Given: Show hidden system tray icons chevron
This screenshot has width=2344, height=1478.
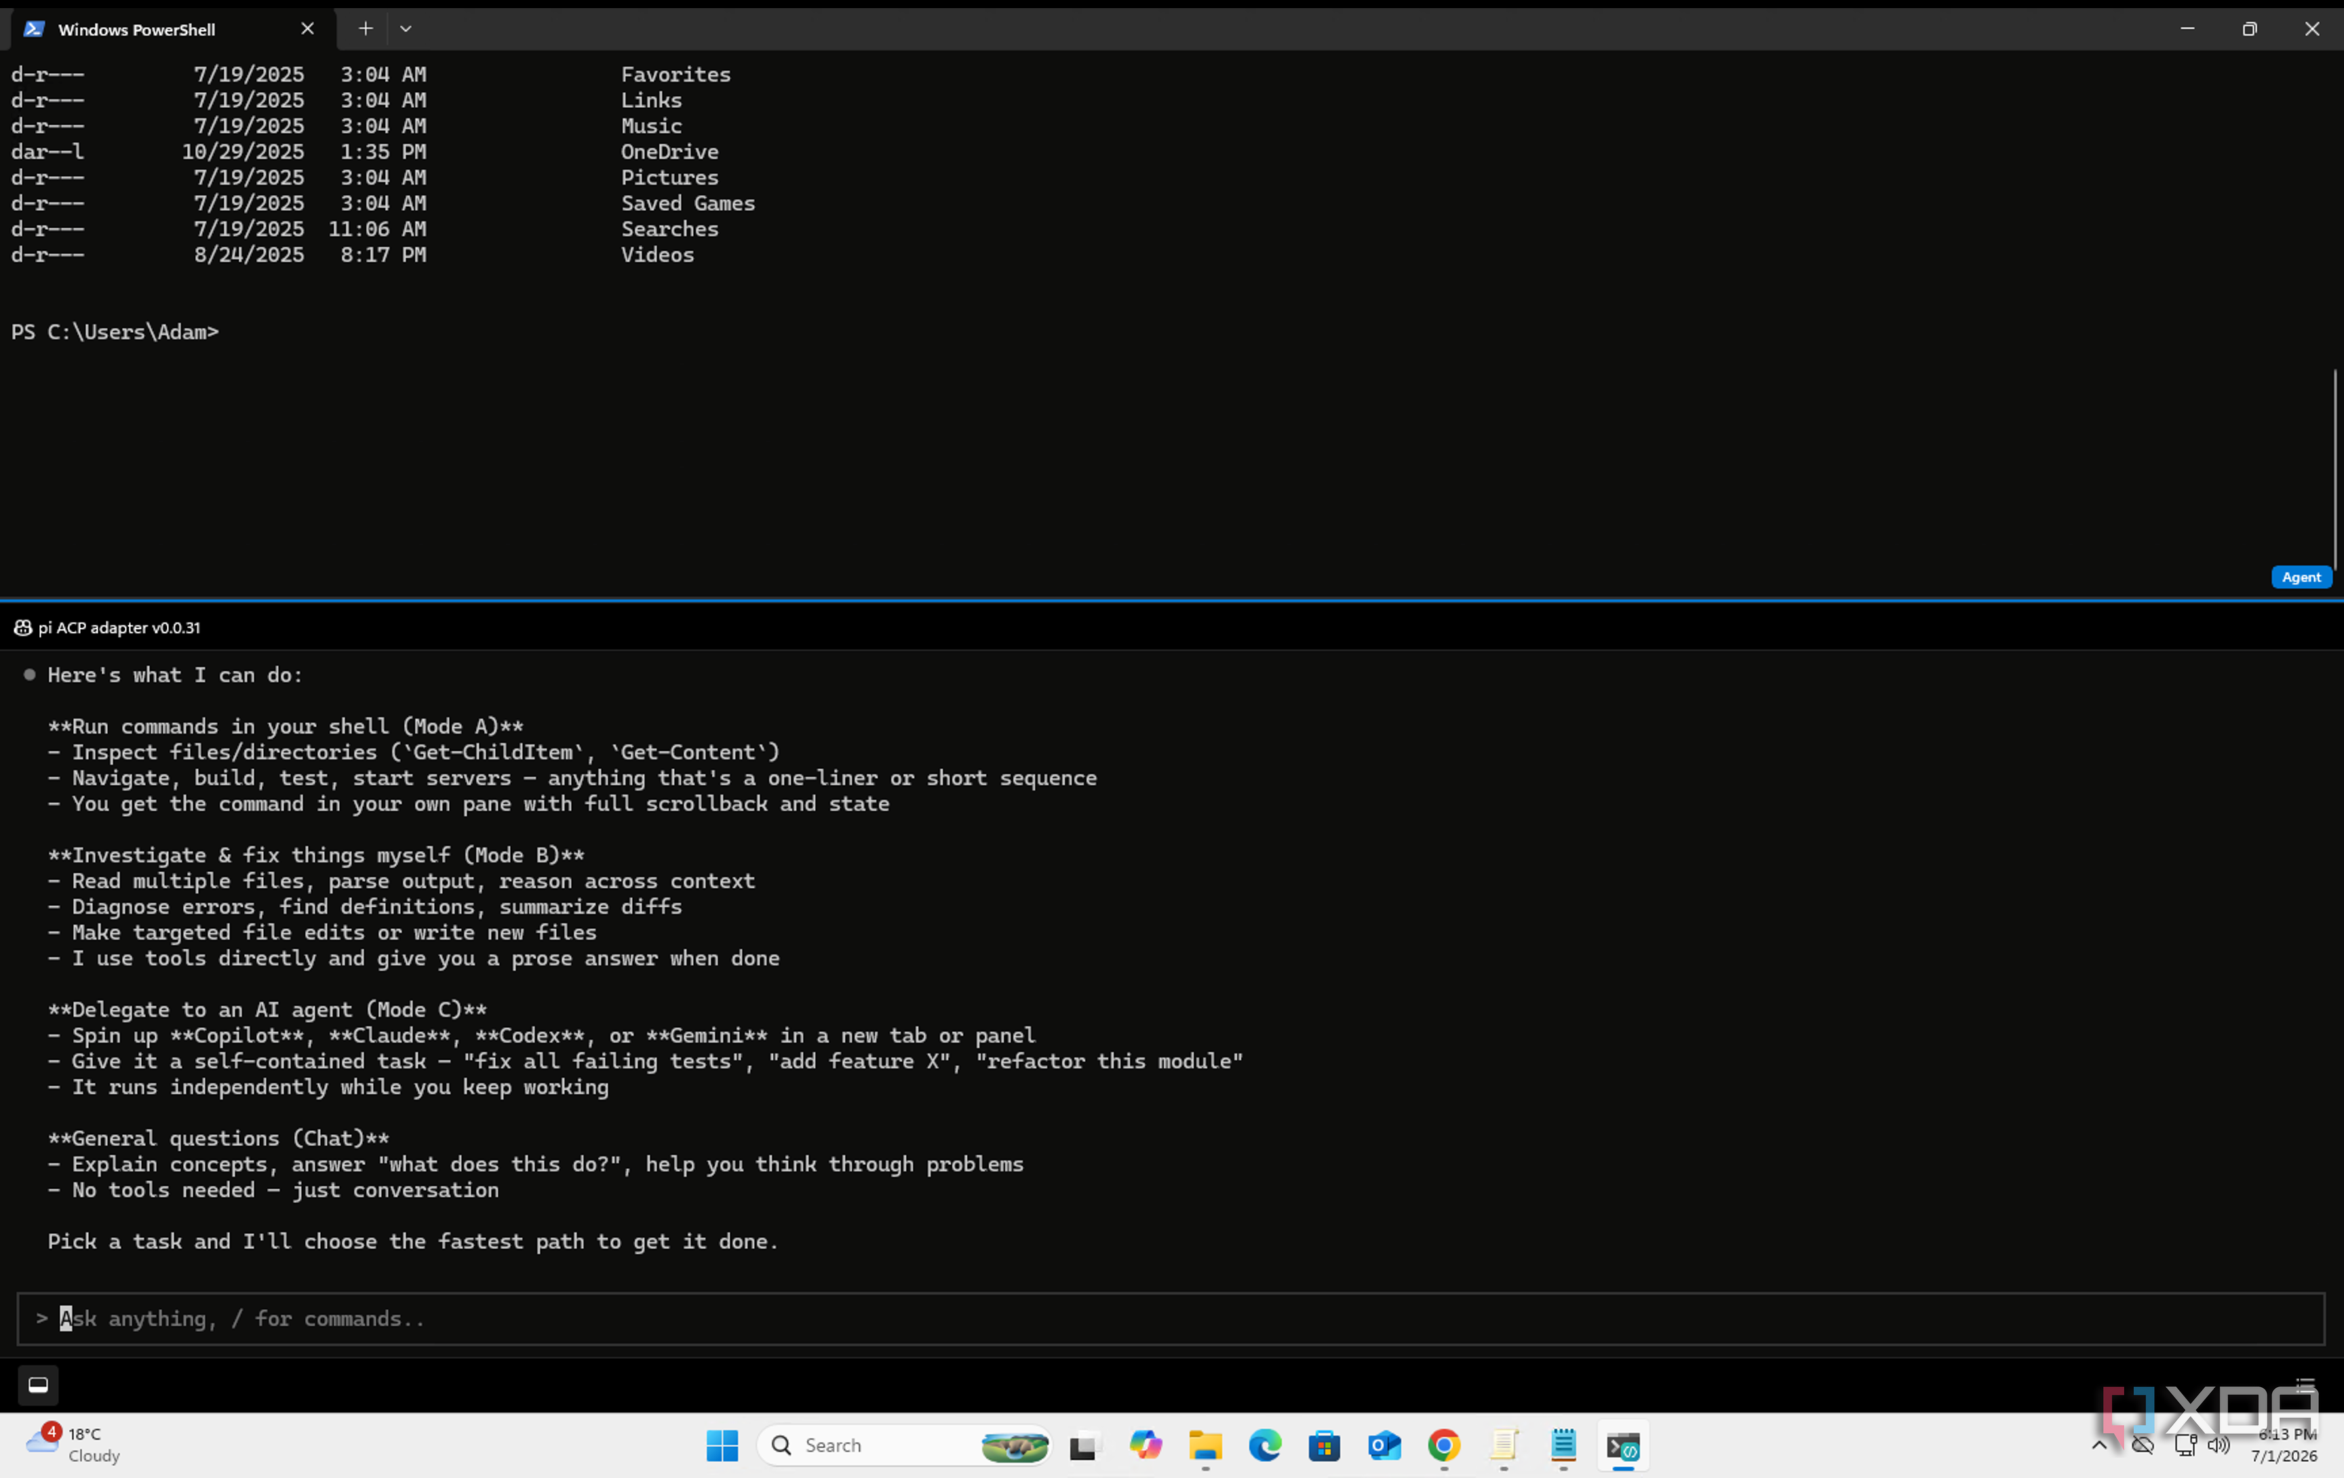Looking at the screenshot, I should 2100,1446.
